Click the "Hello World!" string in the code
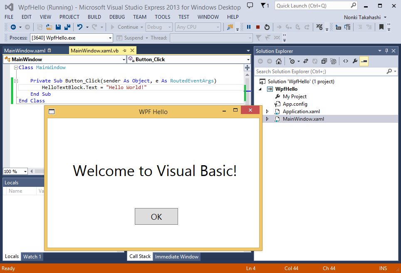 pos(126,87)
